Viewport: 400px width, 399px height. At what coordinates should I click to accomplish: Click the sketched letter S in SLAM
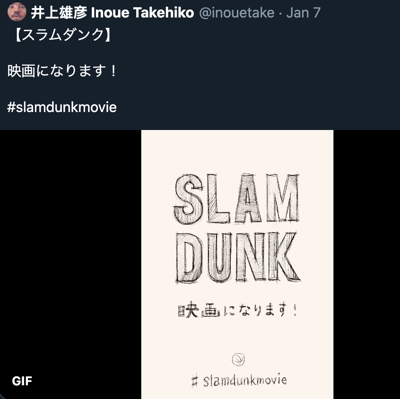[x=188, y=199]
